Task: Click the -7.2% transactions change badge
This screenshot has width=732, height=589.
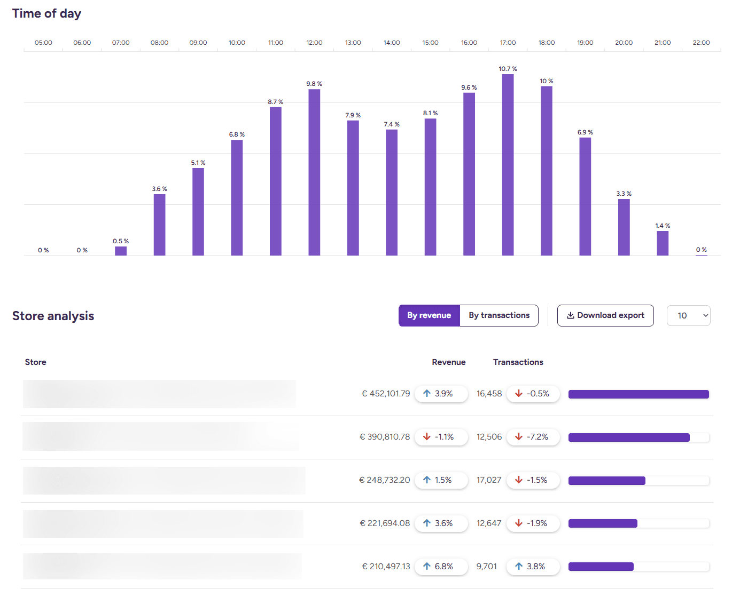Action: (x=533, y=437)
